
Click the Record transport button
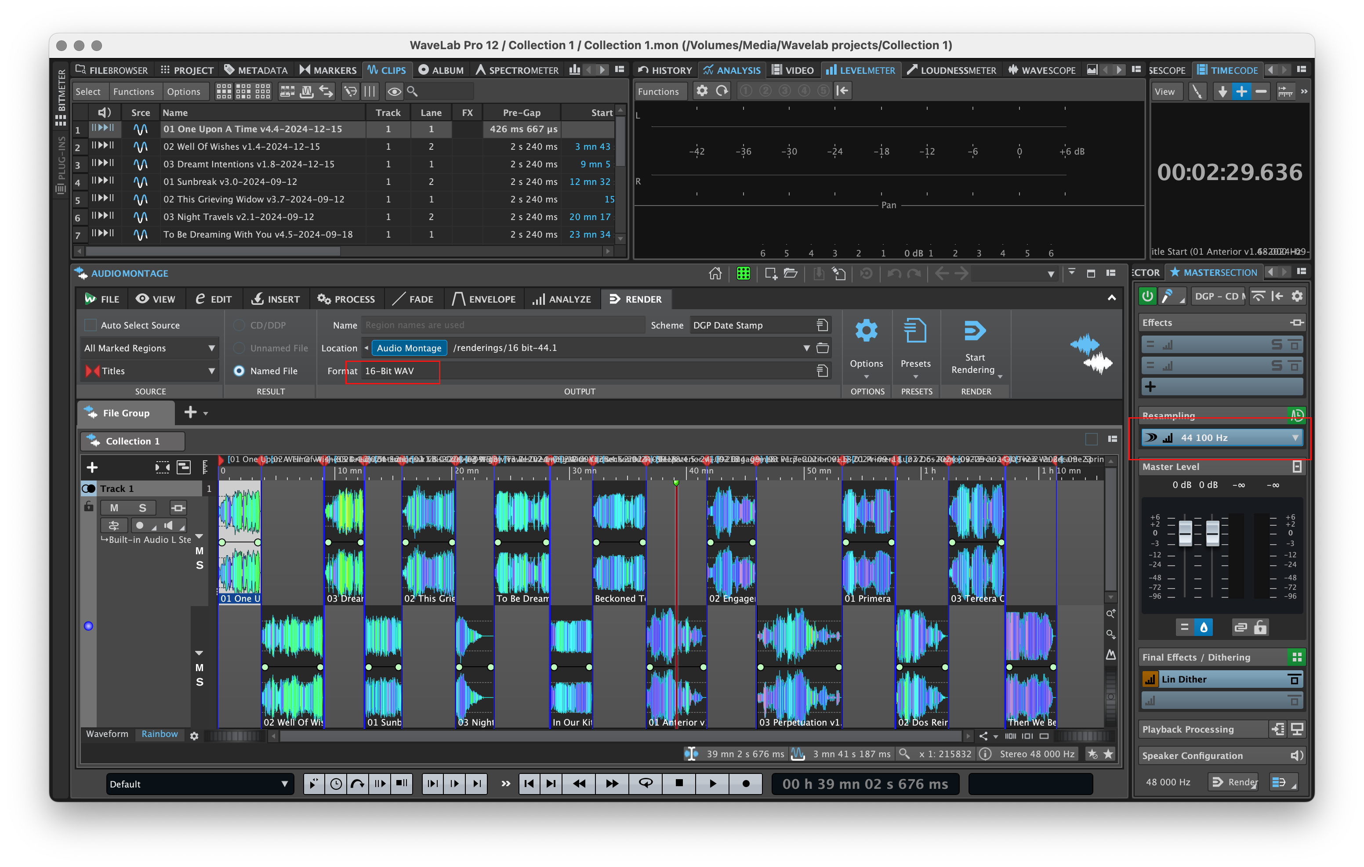coord(746,784)
